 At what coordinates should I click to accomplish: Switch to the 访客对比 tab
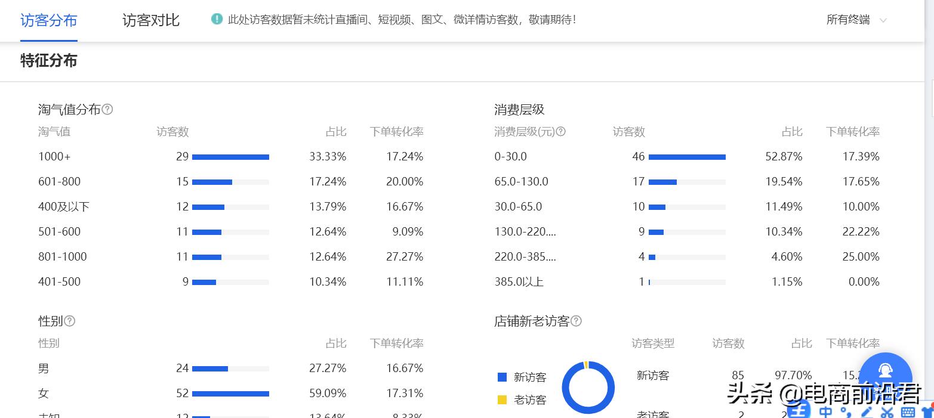[x=150, y=18]
